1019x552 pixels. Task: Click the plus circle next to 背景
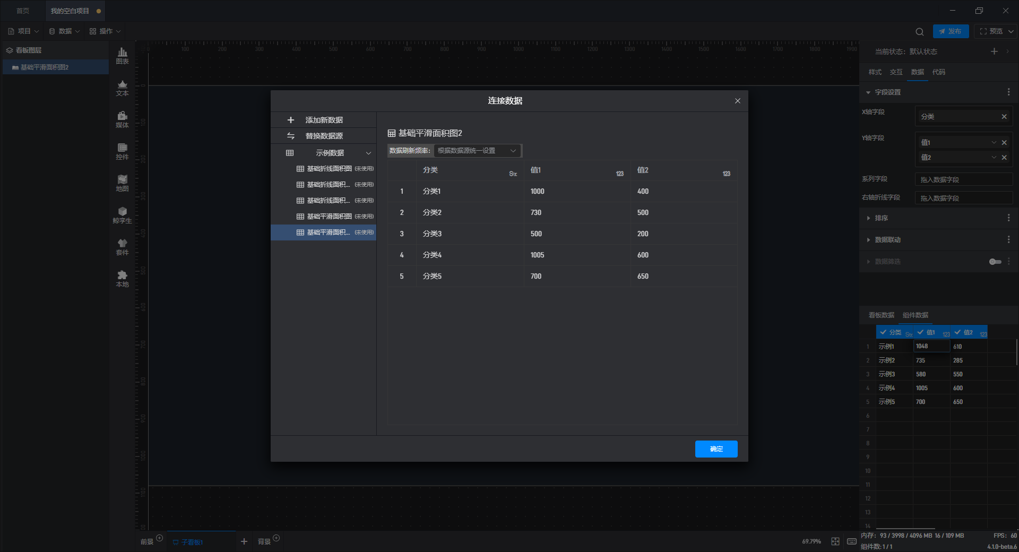pyautogui.click(x=276, y=538)
